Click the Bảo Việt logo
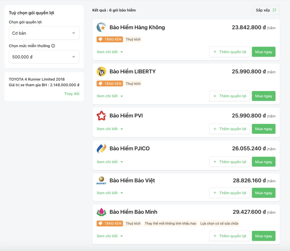 coord(101,180)
